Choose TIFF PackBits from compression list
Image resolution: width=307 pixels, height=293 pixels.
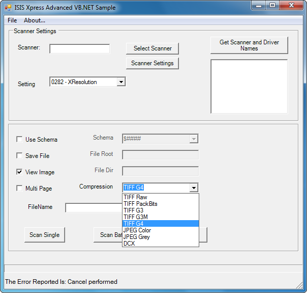tap(161, 204)
